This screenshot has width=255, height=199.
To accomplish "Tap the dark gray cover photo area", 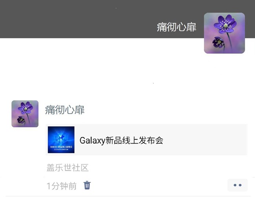I will tap(98, 20).
